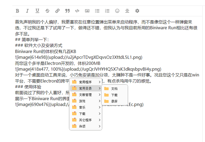Viewport: 205px width, 142px height.
Task: Apply italic formatting from the toolbar
Action: click(x=27, y=11)
